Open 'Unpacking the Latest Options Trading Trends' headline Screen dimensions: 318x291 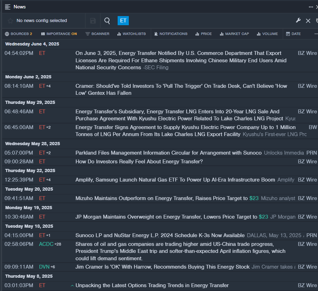[x=152, y=285]
